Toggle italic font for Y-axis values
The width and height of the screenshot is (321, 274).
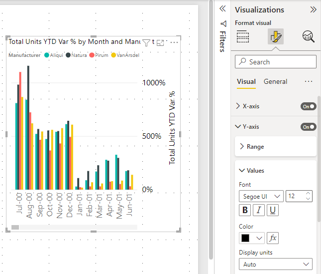(x=259, y=210)
